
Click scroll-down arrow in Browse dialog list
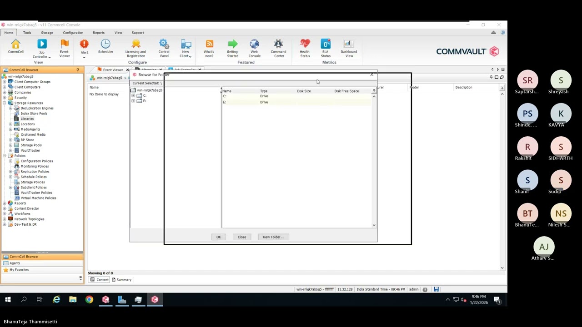tap(374, 225)
